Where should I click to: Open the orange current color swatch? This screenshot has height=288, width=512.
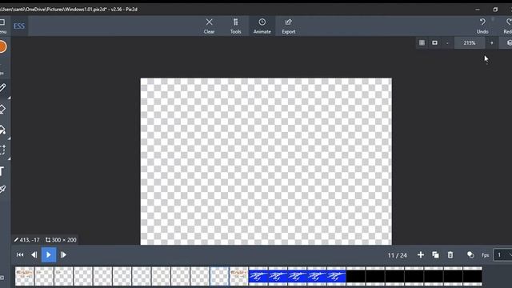point(2,46)
